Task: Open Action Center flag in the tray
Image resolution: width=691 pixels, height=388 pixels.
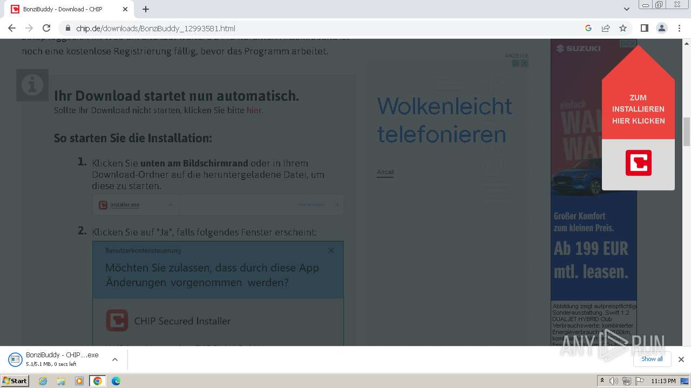Action: pyautogui.click(x=640, y=381)
